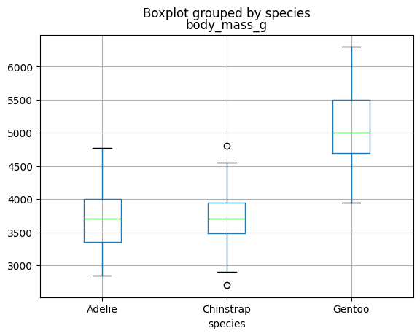Viewport: 420px width, 336px height.
Task: Select the Chinstrap median green line
Action: click(x=227, y=219)
